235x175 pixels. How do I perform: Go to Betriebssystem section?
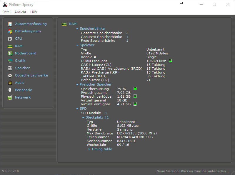[x=28, y=31]
